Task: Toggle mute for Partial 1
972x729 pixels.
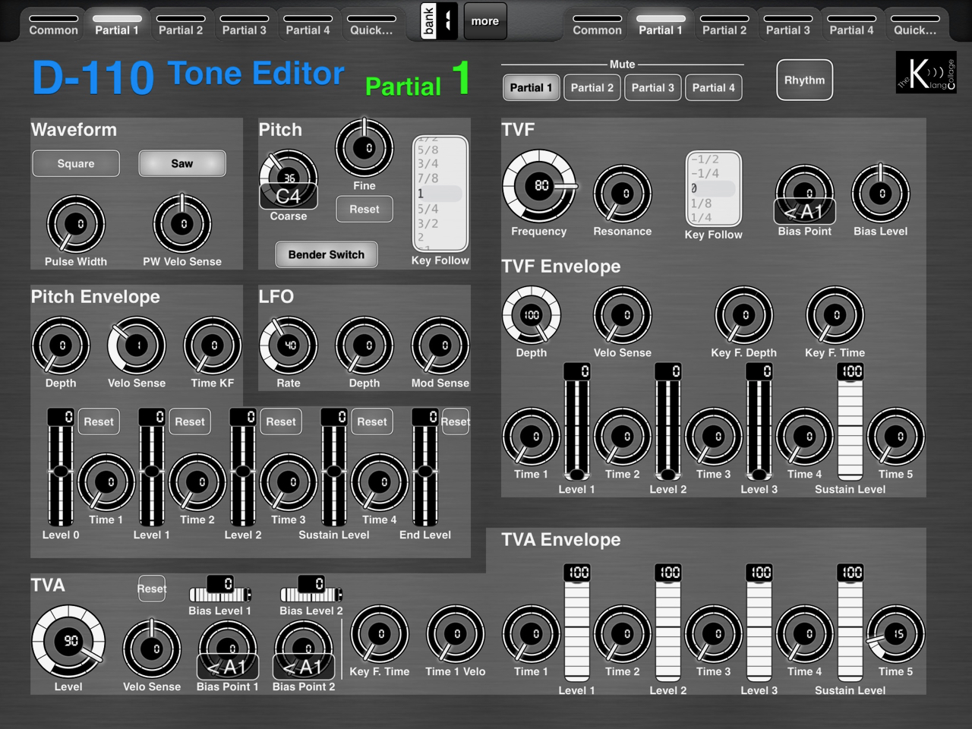Action: pos(532,87)
